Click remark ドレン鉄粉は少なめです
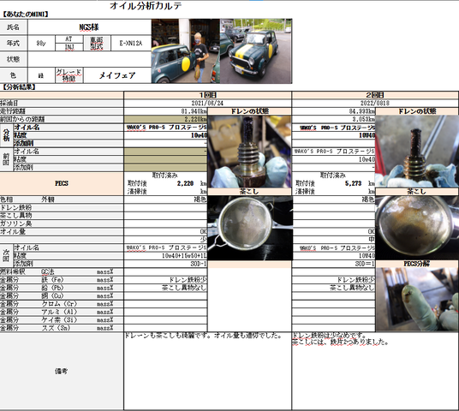This screenshot has height=411, width=459. [330, 335]
